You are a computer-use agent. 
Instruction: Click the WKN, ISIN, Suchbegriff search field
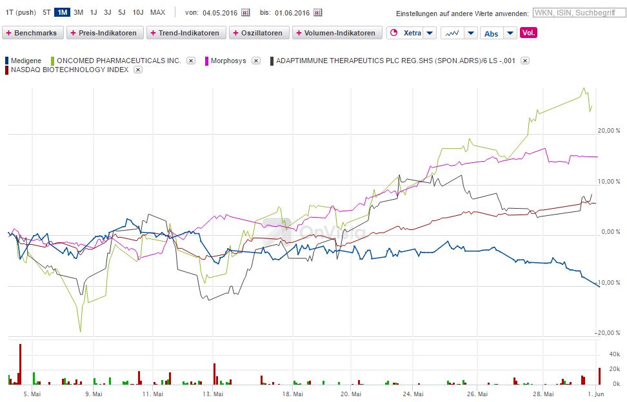(579, 12)
